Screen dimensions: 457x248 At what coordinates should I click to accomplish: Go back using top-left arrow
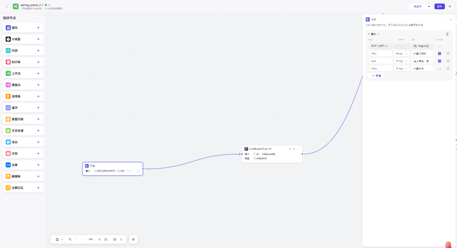click(x=7, y=6)
